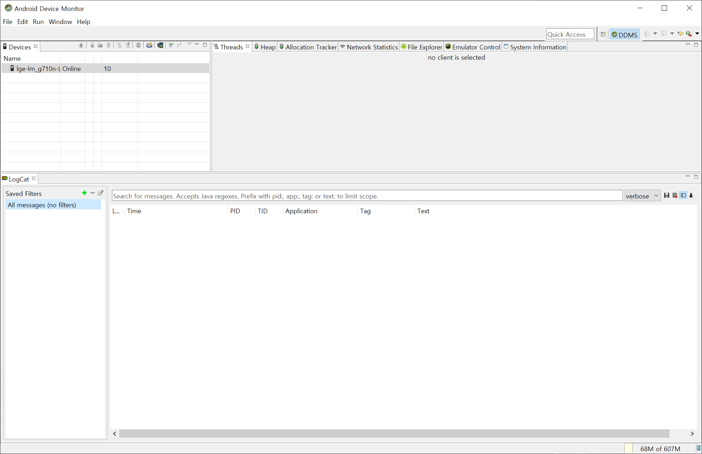
Task: Toggle scroll lock in LogCat
Action: click(691, 196)
